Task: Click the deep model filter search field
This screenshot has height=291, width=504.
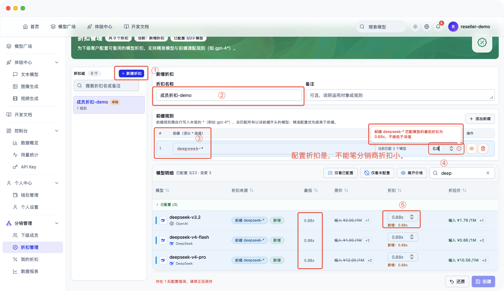Action: (462, 173)
